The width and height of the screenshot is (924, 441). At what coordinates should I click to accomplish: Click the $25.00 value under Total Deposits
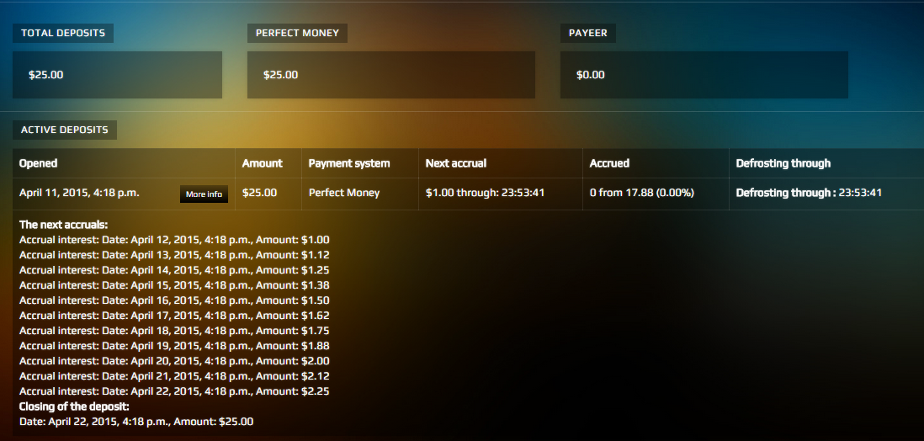pyautogui.click(x=46, y=75)
